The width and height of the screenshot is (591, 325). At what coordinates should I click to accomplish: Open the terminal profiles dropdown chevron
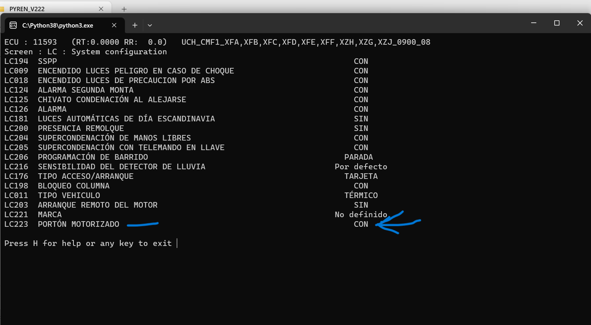pyautogui.click(x=150, y=25)
